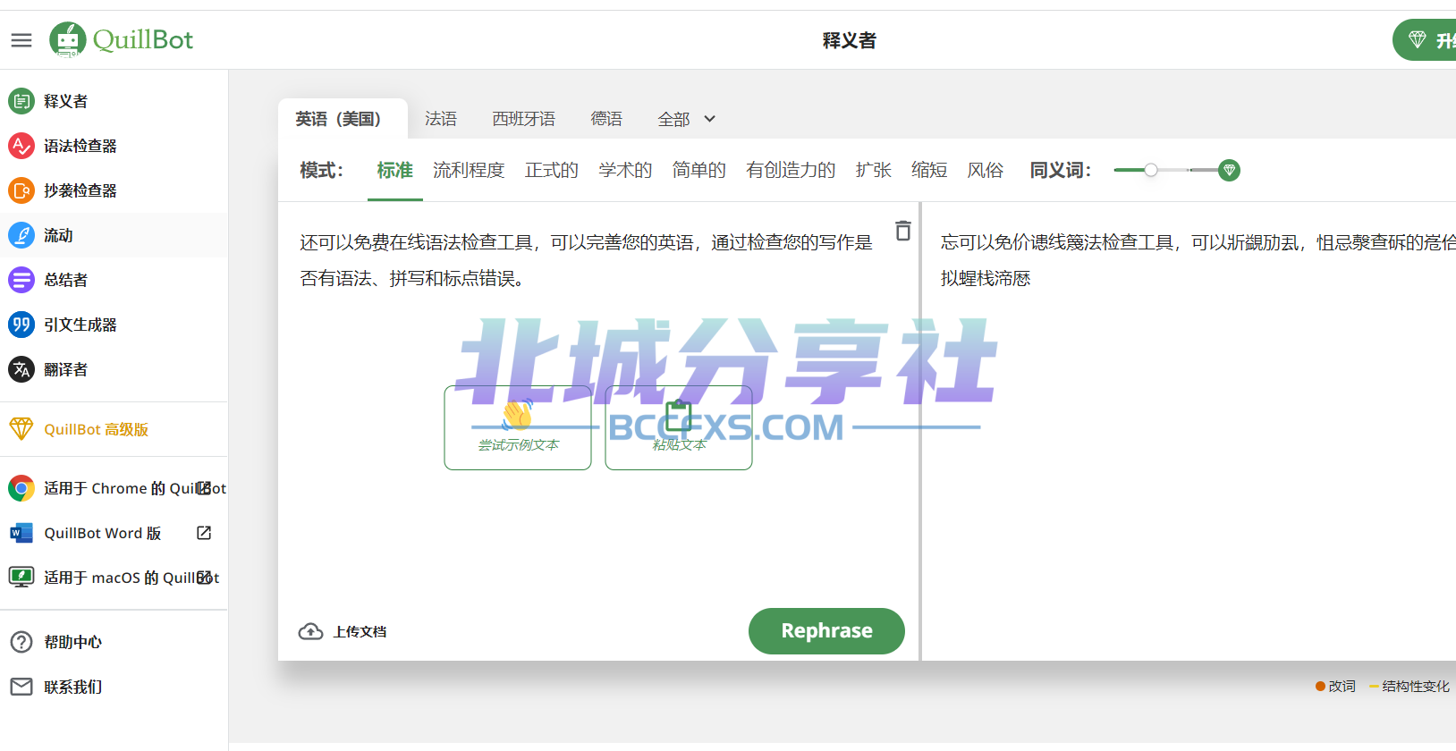Select the 缩短 mode
This screenshot has width=1456, height=751.
pyautogui.click(x=929, y=170)
